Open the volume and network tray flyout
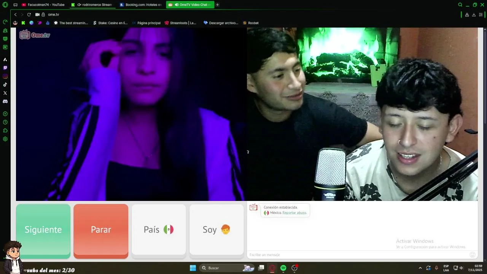The width and height of the screenshot is (487, 274). pos(458,268)
